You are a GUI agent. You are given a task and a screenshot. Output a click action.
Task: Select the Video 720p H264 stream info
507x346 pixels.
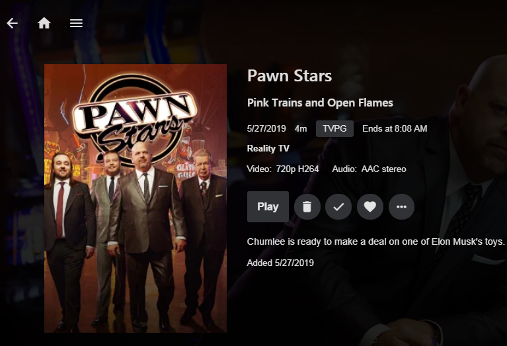(283, 169)
